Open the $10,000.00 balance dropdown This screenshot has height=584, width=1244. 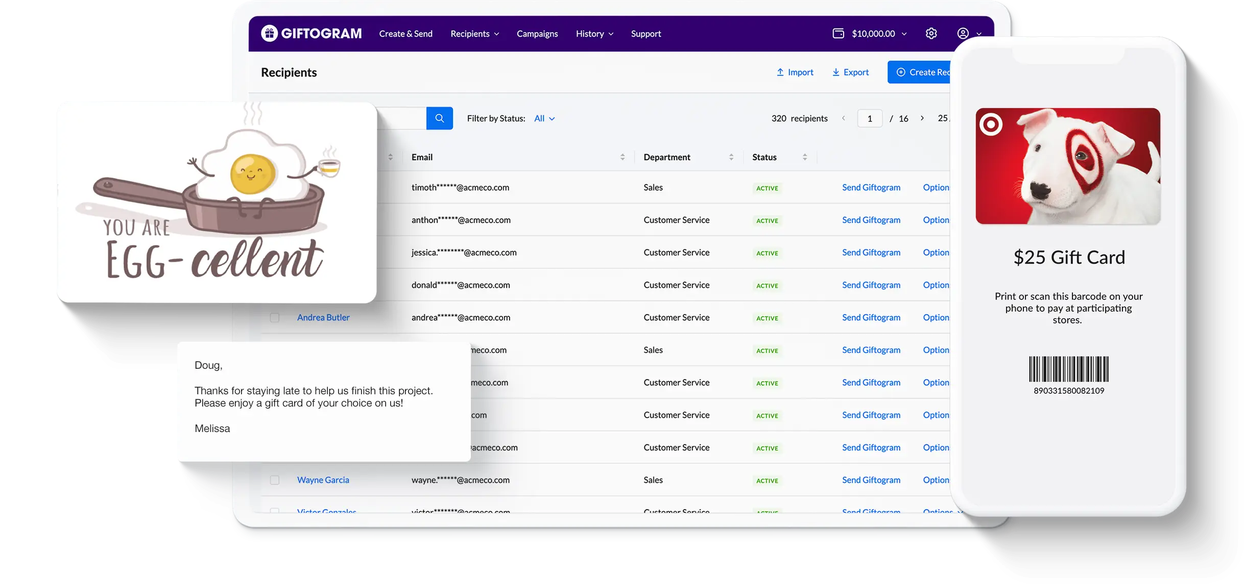[879, 34]
